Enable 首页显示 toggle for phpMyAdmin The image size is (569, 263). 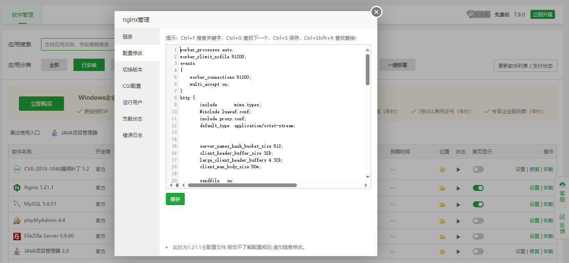pos(478,220)
